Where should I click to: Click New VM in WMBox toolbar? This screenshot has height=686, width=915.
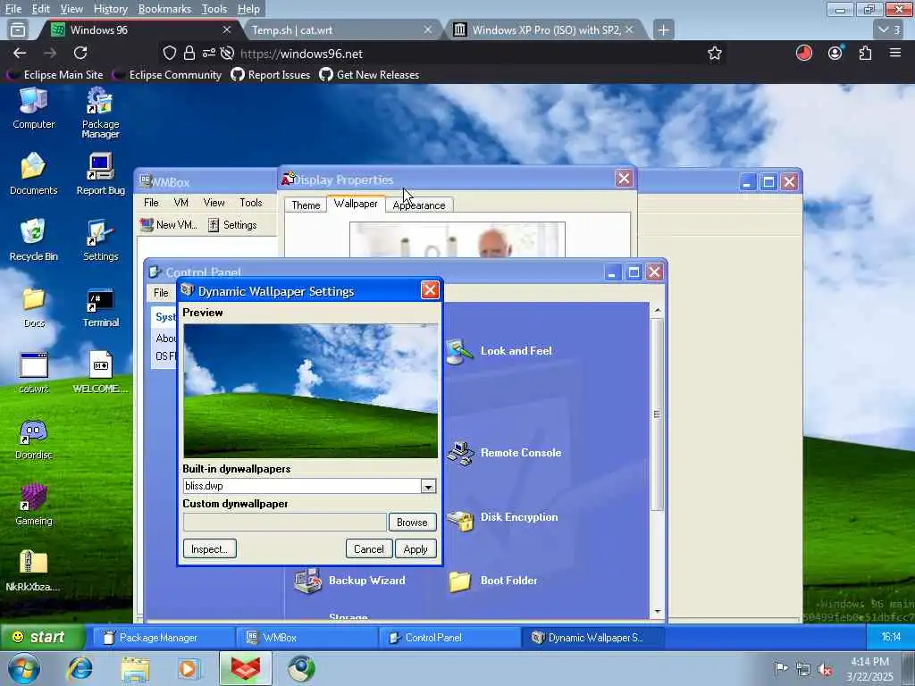pyautogui.click(x=169, y=225)
